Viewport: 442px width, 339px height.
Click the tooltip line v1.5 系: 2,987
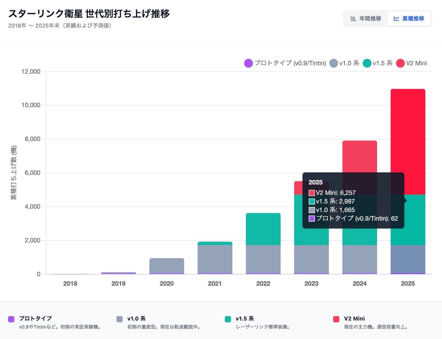[x=332, y=201]
